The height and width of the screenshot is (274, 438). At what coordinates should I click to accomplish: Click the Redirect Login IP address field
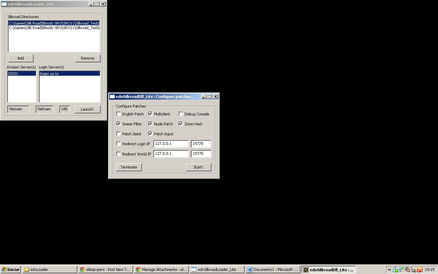coord(171,144)
